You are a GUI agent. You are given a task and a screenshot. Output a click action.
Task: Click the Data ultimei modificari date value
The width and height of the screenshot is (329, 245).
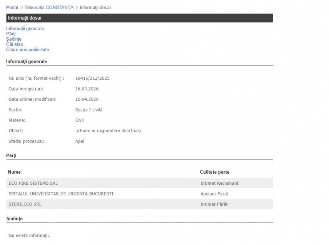coord(87,99)
